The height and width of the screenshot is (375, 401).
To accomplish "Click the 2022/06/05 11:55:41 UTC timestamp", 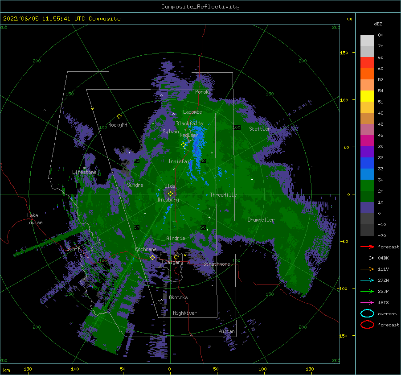I will click(x=61, y=19).
